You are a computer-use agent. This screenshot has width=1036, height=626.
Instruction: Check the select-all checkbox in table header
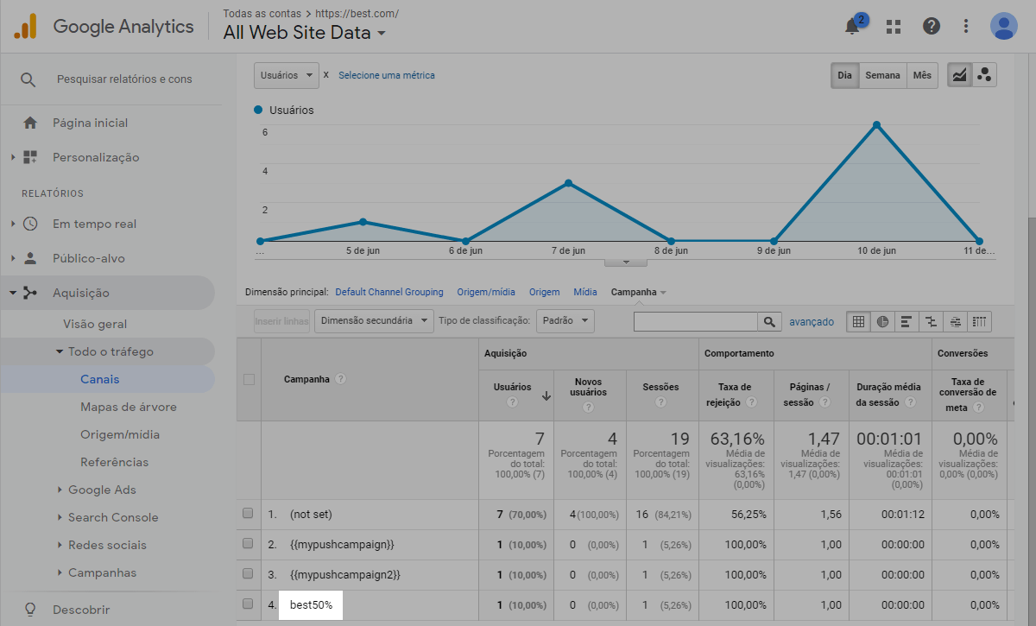tap(249, 379)
